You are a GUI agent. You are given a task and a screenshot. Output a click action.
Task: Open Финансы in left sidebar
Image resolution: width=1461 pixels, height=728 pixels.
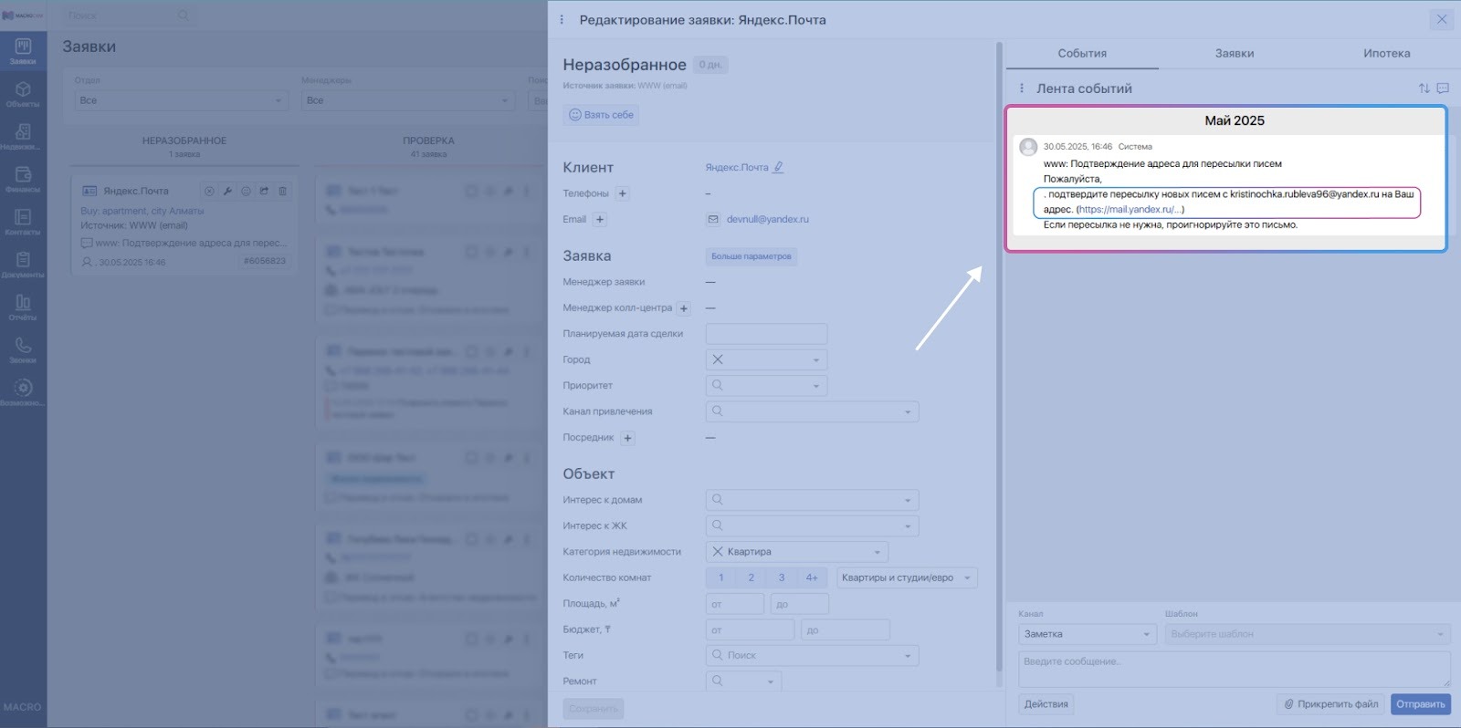(x=23, y=179)
